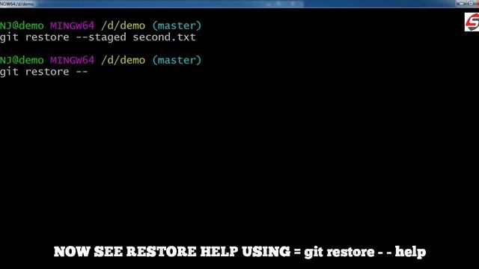
Task: Click "(master)" in the prompt above unfinished command
Action: coord(177,60)
